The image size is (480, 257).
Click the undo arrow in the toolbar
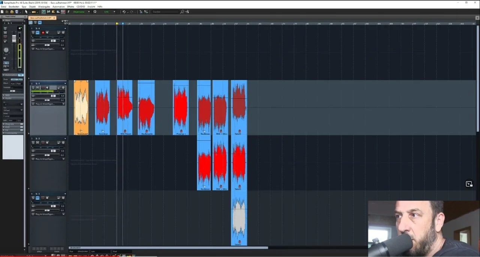[124, 12]
